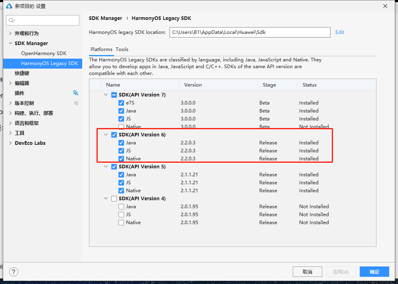Uncheck Java 2.1.1.21 checkbox
Screen dimensions: 398x284
click(x=121, y=175)
